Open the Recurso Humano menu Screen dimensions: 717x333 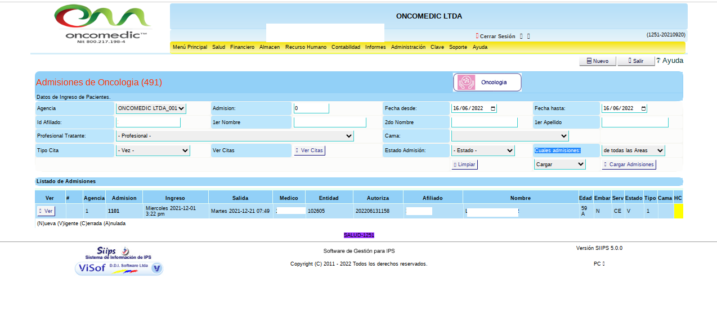click(x=306, y=47)
